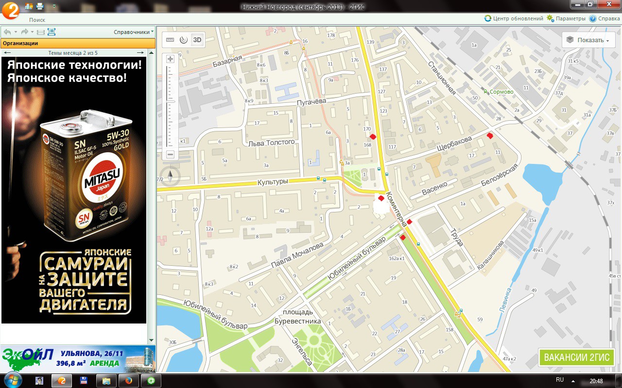Viewport: 622px width, 388px height.
Task: Click the city buildings icon in quick access bar
Action: (29, 6)
